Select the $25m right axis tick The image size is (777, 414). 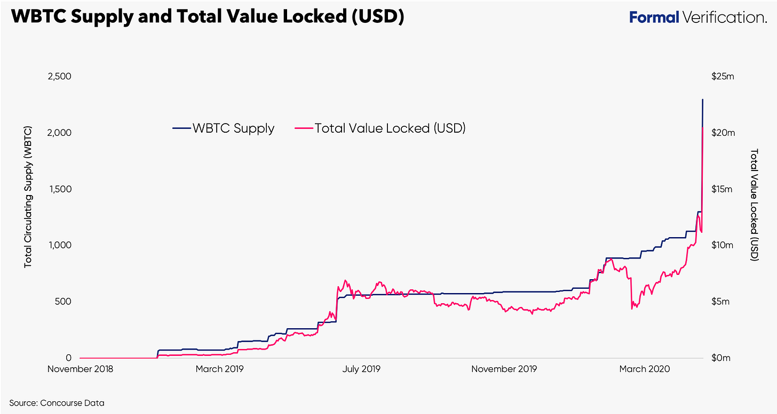tap(723, 76)
